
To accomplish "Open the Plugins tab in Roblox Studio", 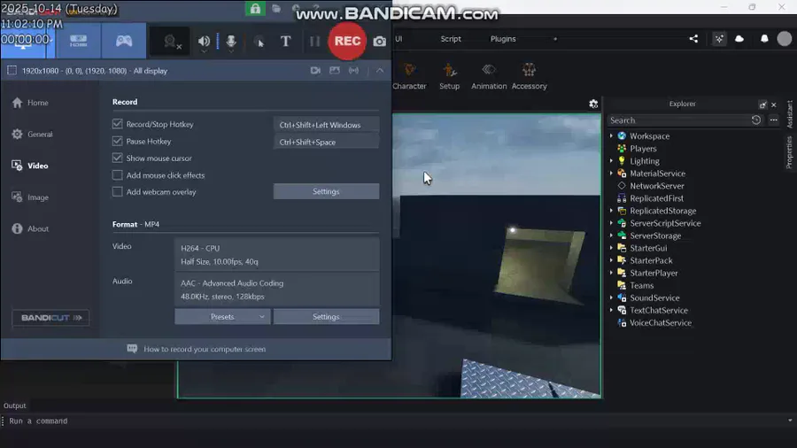I will [x=503, y=39].
